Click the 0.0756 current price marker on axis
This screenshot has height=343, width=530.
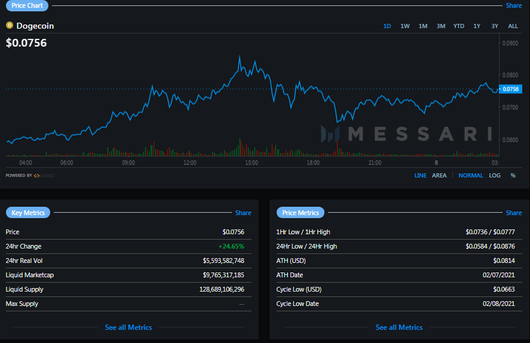510,89
